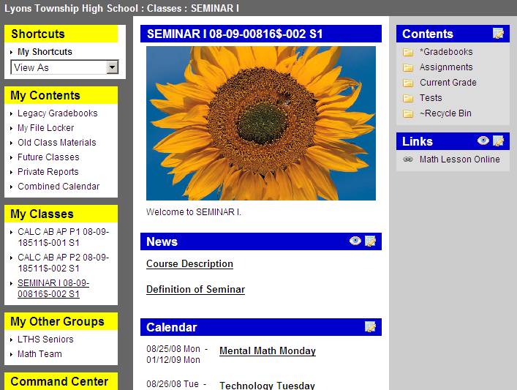Click the Classes breadcrumb in title
This screenshot has width=517, height=390.
tap(164, 8)
